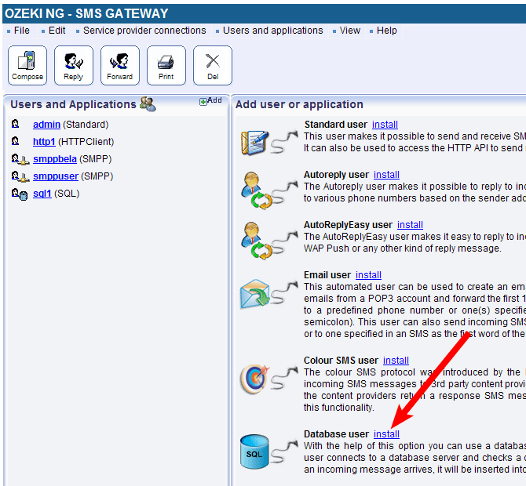526x486 pixels.
Task: Click the '(Standard)' label next to admin
Action: (x=86, y=125)
